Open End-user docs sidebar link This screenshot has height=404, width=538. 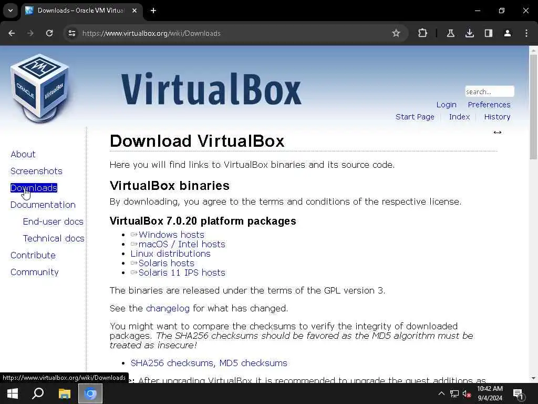point(53,221)
